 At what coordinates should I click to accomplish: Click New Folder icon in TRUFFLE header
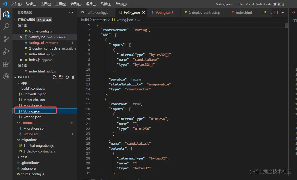click(61, 77)
